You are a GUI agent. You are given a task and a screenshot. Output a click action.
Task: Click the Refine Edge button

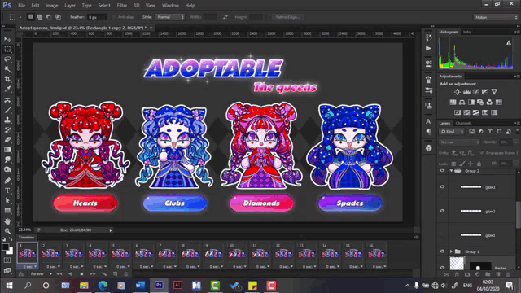pos(287,17)
